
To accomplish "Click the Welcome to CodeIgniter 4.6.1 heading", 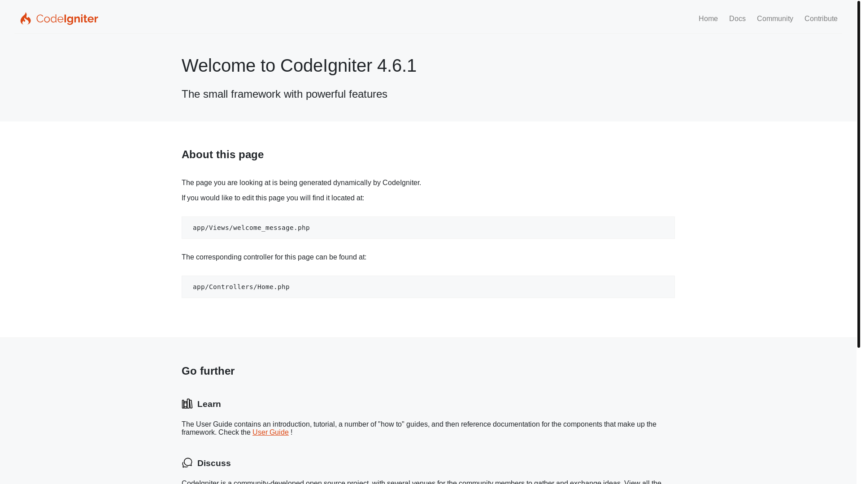I will [x=299, y=65].
